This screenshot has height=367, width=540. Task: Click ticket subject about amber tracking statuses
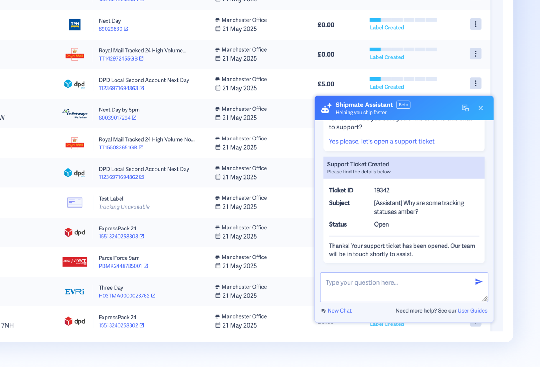pos(419,207)
